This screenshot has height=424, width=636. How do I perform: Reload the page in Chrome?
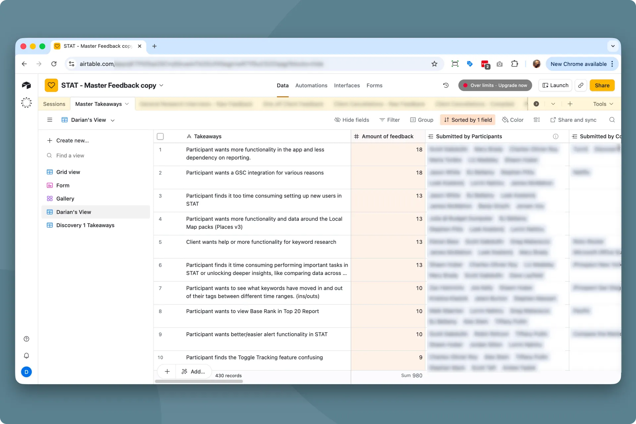[54, 64]
